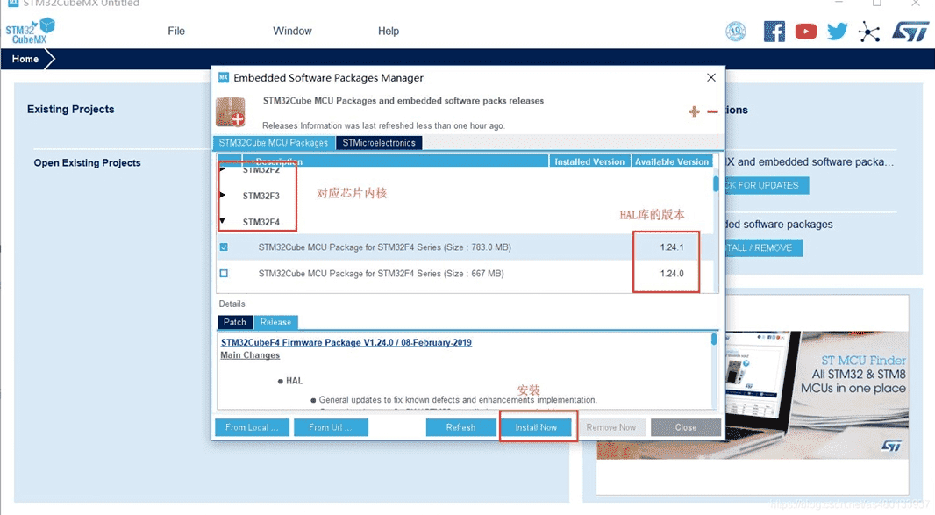
Task: Click the Refresh button
Action: pos(461,427)
